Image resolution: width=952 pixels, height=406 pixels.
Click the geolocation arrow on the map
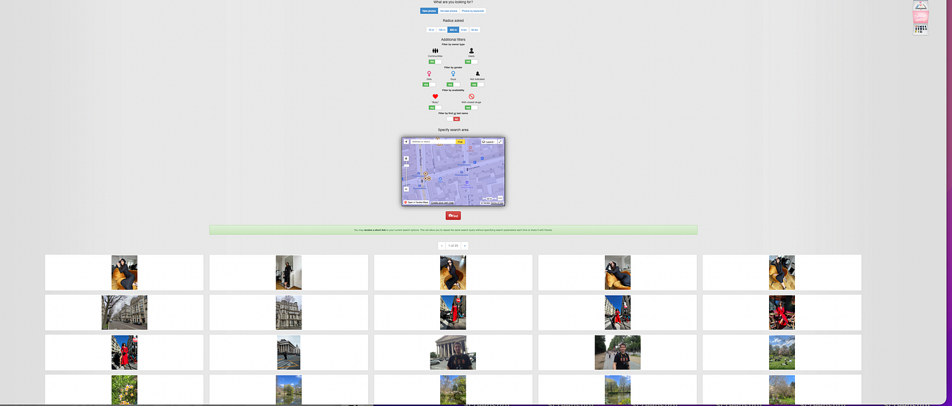[407, 142]
